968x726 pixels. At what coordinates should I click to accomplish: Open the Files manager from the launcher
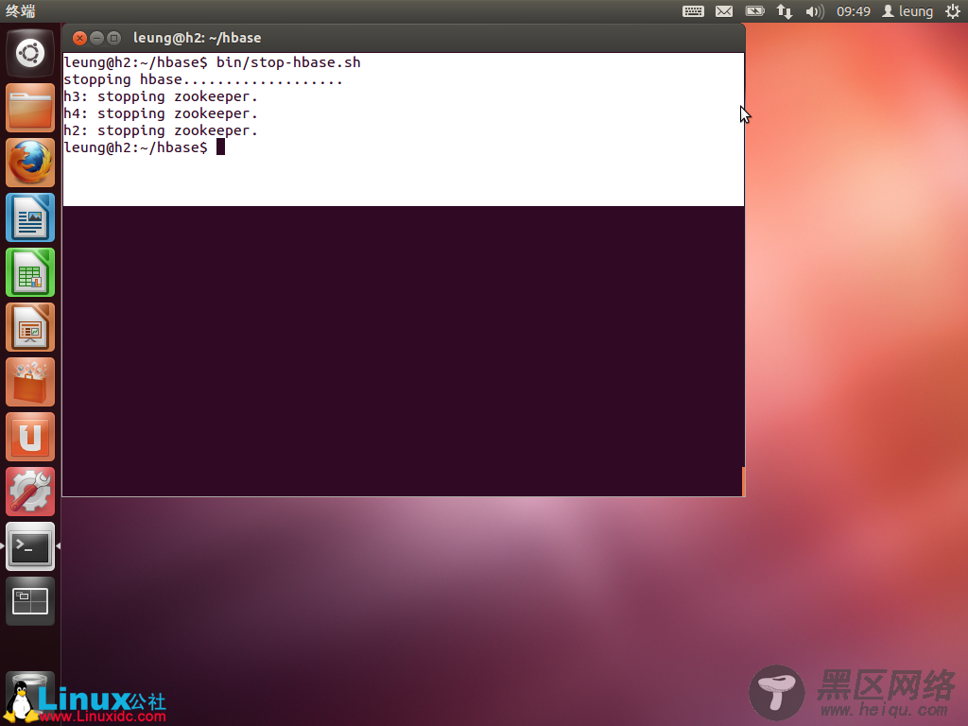click(x=30, y=108)
